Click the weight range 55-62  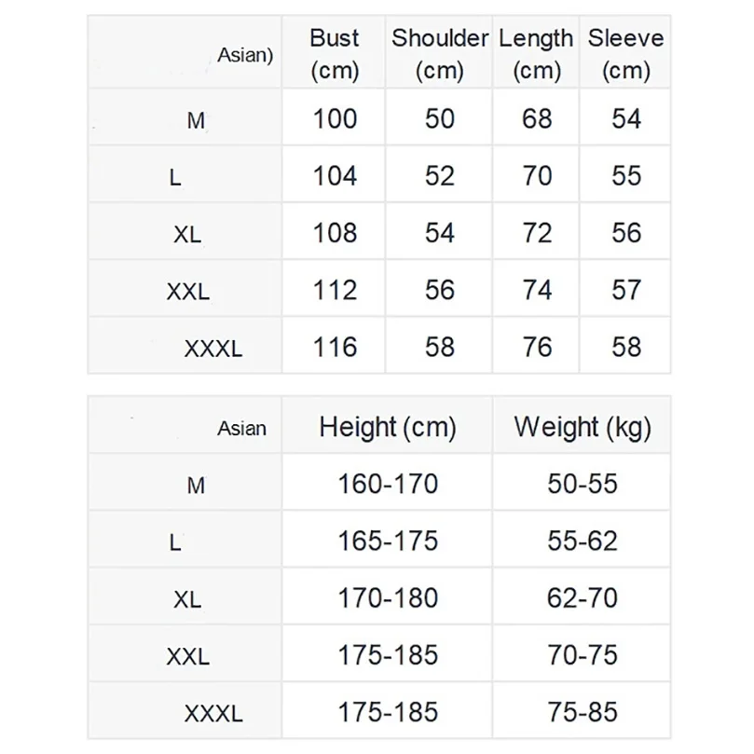point(583,541)
